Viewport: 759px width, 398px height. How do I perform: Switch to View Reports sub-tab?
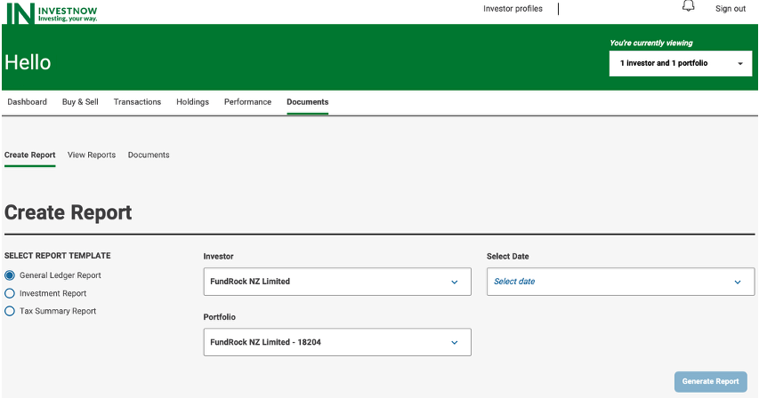tap(92, 155)
